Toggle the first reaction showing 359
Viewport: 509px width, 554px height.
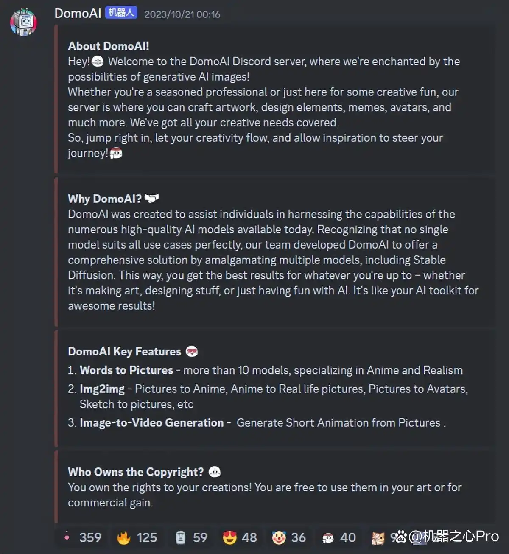click(82, 537)
